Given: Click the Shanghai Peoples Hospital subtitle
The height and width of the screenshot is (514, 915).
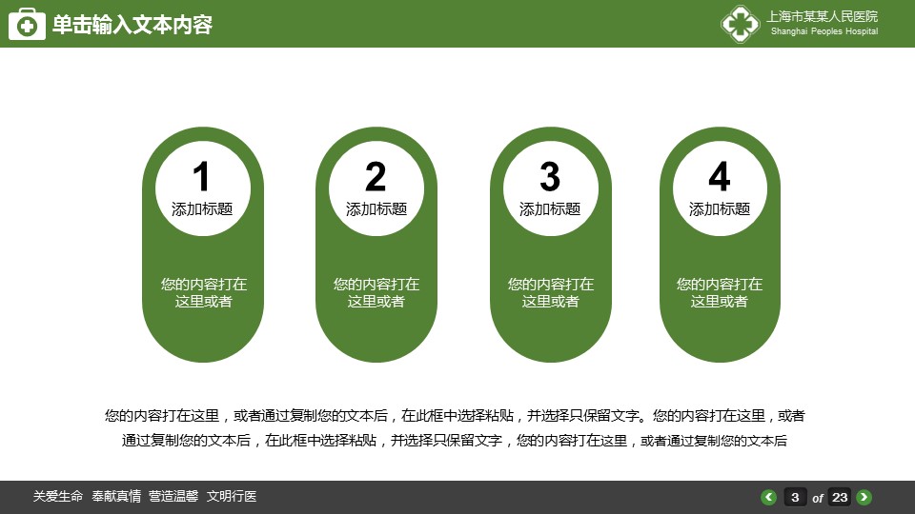Looking at the screenshot, I should coord(823,32).
